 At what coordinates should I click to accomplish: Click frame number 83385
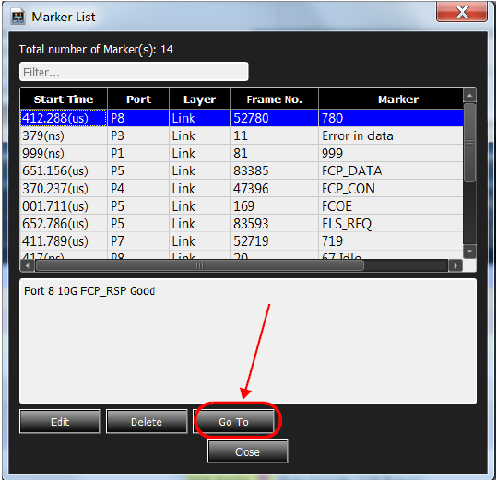pyautogui.click(x=274, y=171)
